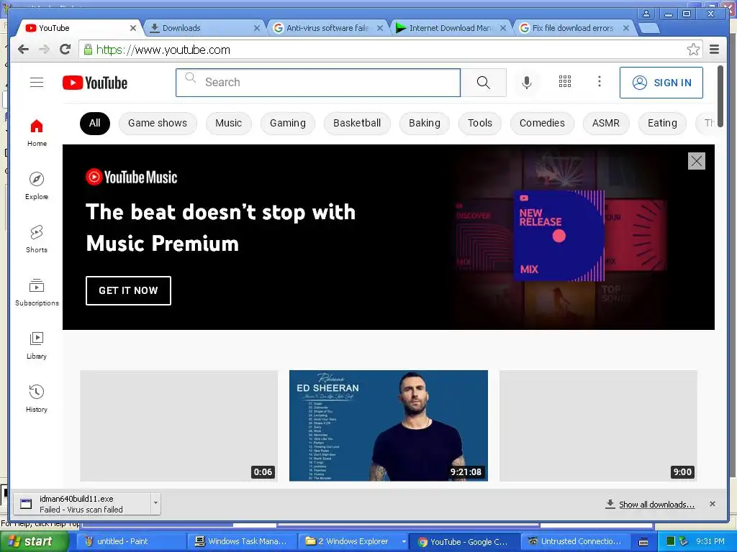
Task: Open the Chrome hamburger menu
Action: click(715, 50)
